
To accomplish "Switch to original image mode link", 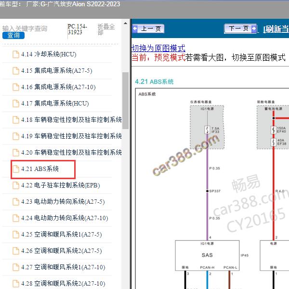I will pos(158,48).
